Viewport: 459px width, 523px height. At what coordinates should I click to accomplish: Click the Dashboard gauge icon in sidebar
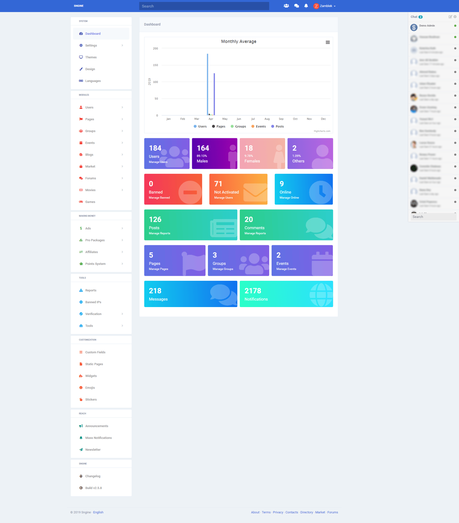81,34
